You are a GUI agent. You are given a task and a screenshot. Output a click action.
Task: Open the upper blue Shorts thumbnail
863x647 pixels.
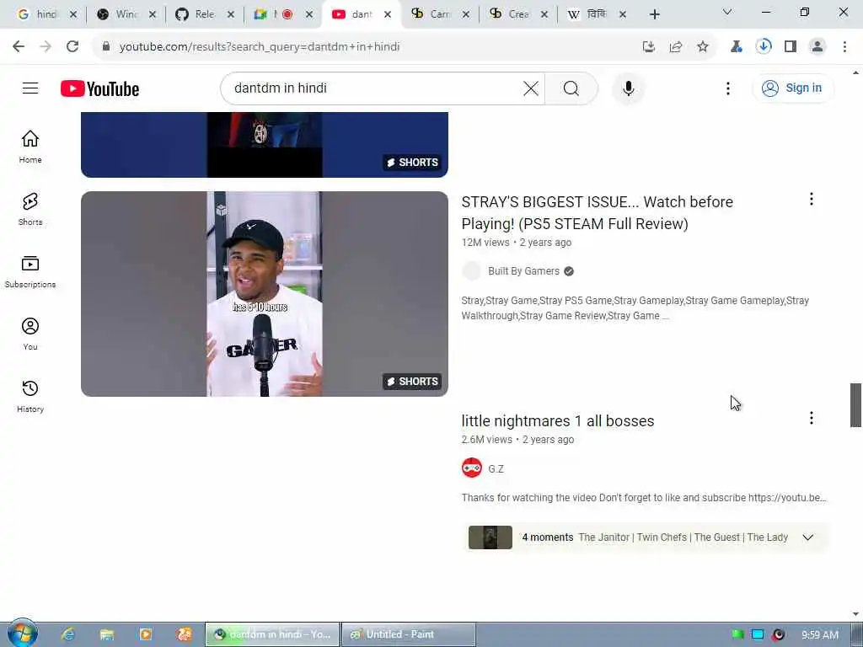[x=264, y=144]
